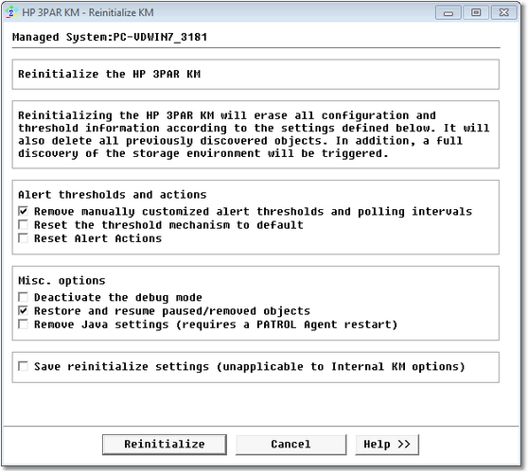Click the Reinitialize button
This screenshot has width=528, height=473.
[165, 444]
